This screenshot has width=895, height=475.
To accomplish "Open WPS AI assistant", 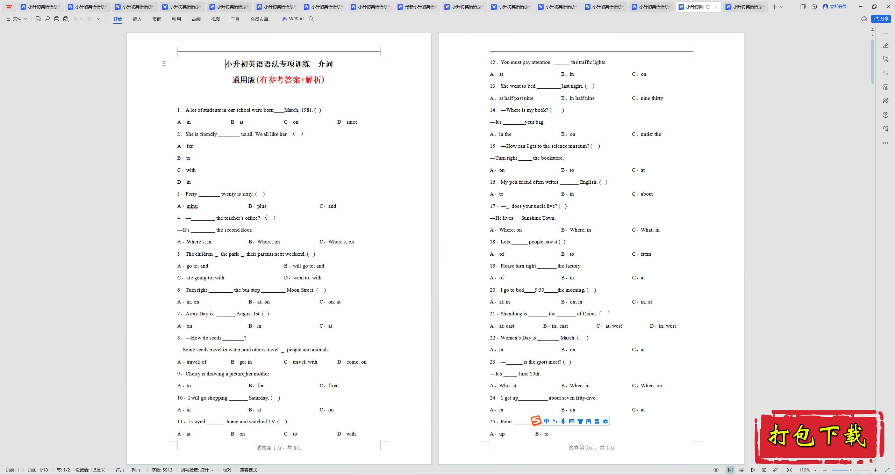I will [293, 19].
